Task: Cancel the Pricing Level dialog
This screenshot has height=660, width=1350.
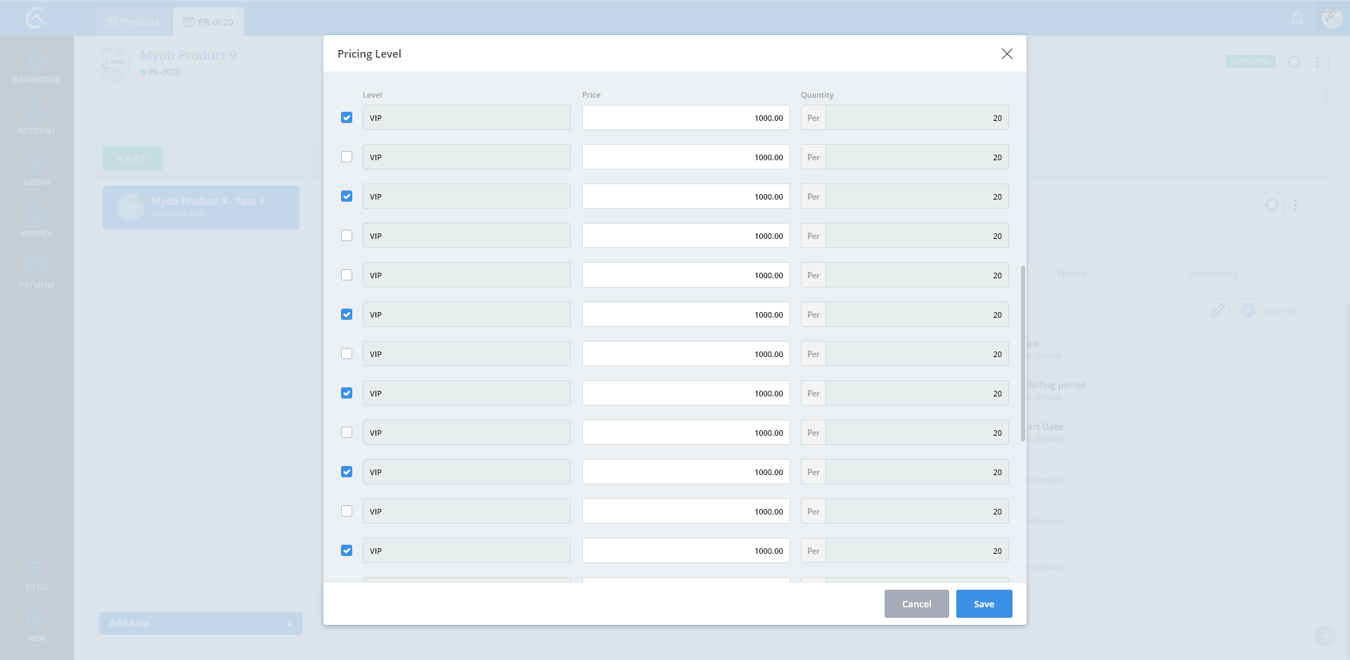Action: [916, 604]
